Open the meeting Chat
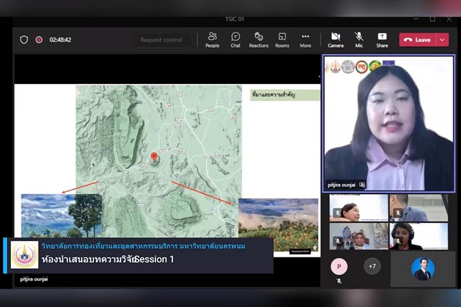461x307 pixels. pyautogui.click(x=236, y=39)
